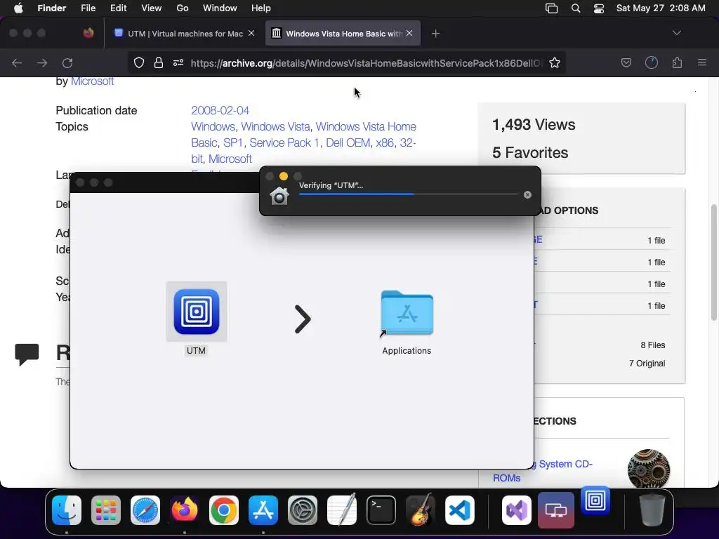The height and width of the screenshot is (539, 719).
Task: Open the File menu
Action: coord(88,8)
